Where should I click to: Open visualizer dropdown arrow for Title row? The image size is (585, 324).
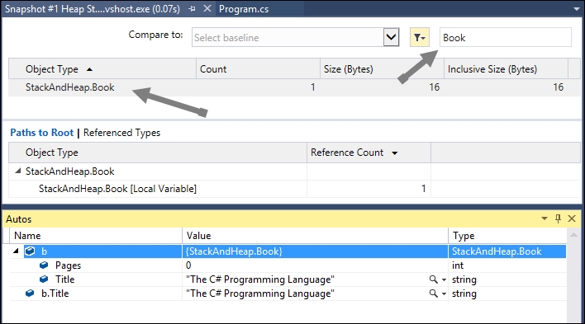click(x=444, y=279)
